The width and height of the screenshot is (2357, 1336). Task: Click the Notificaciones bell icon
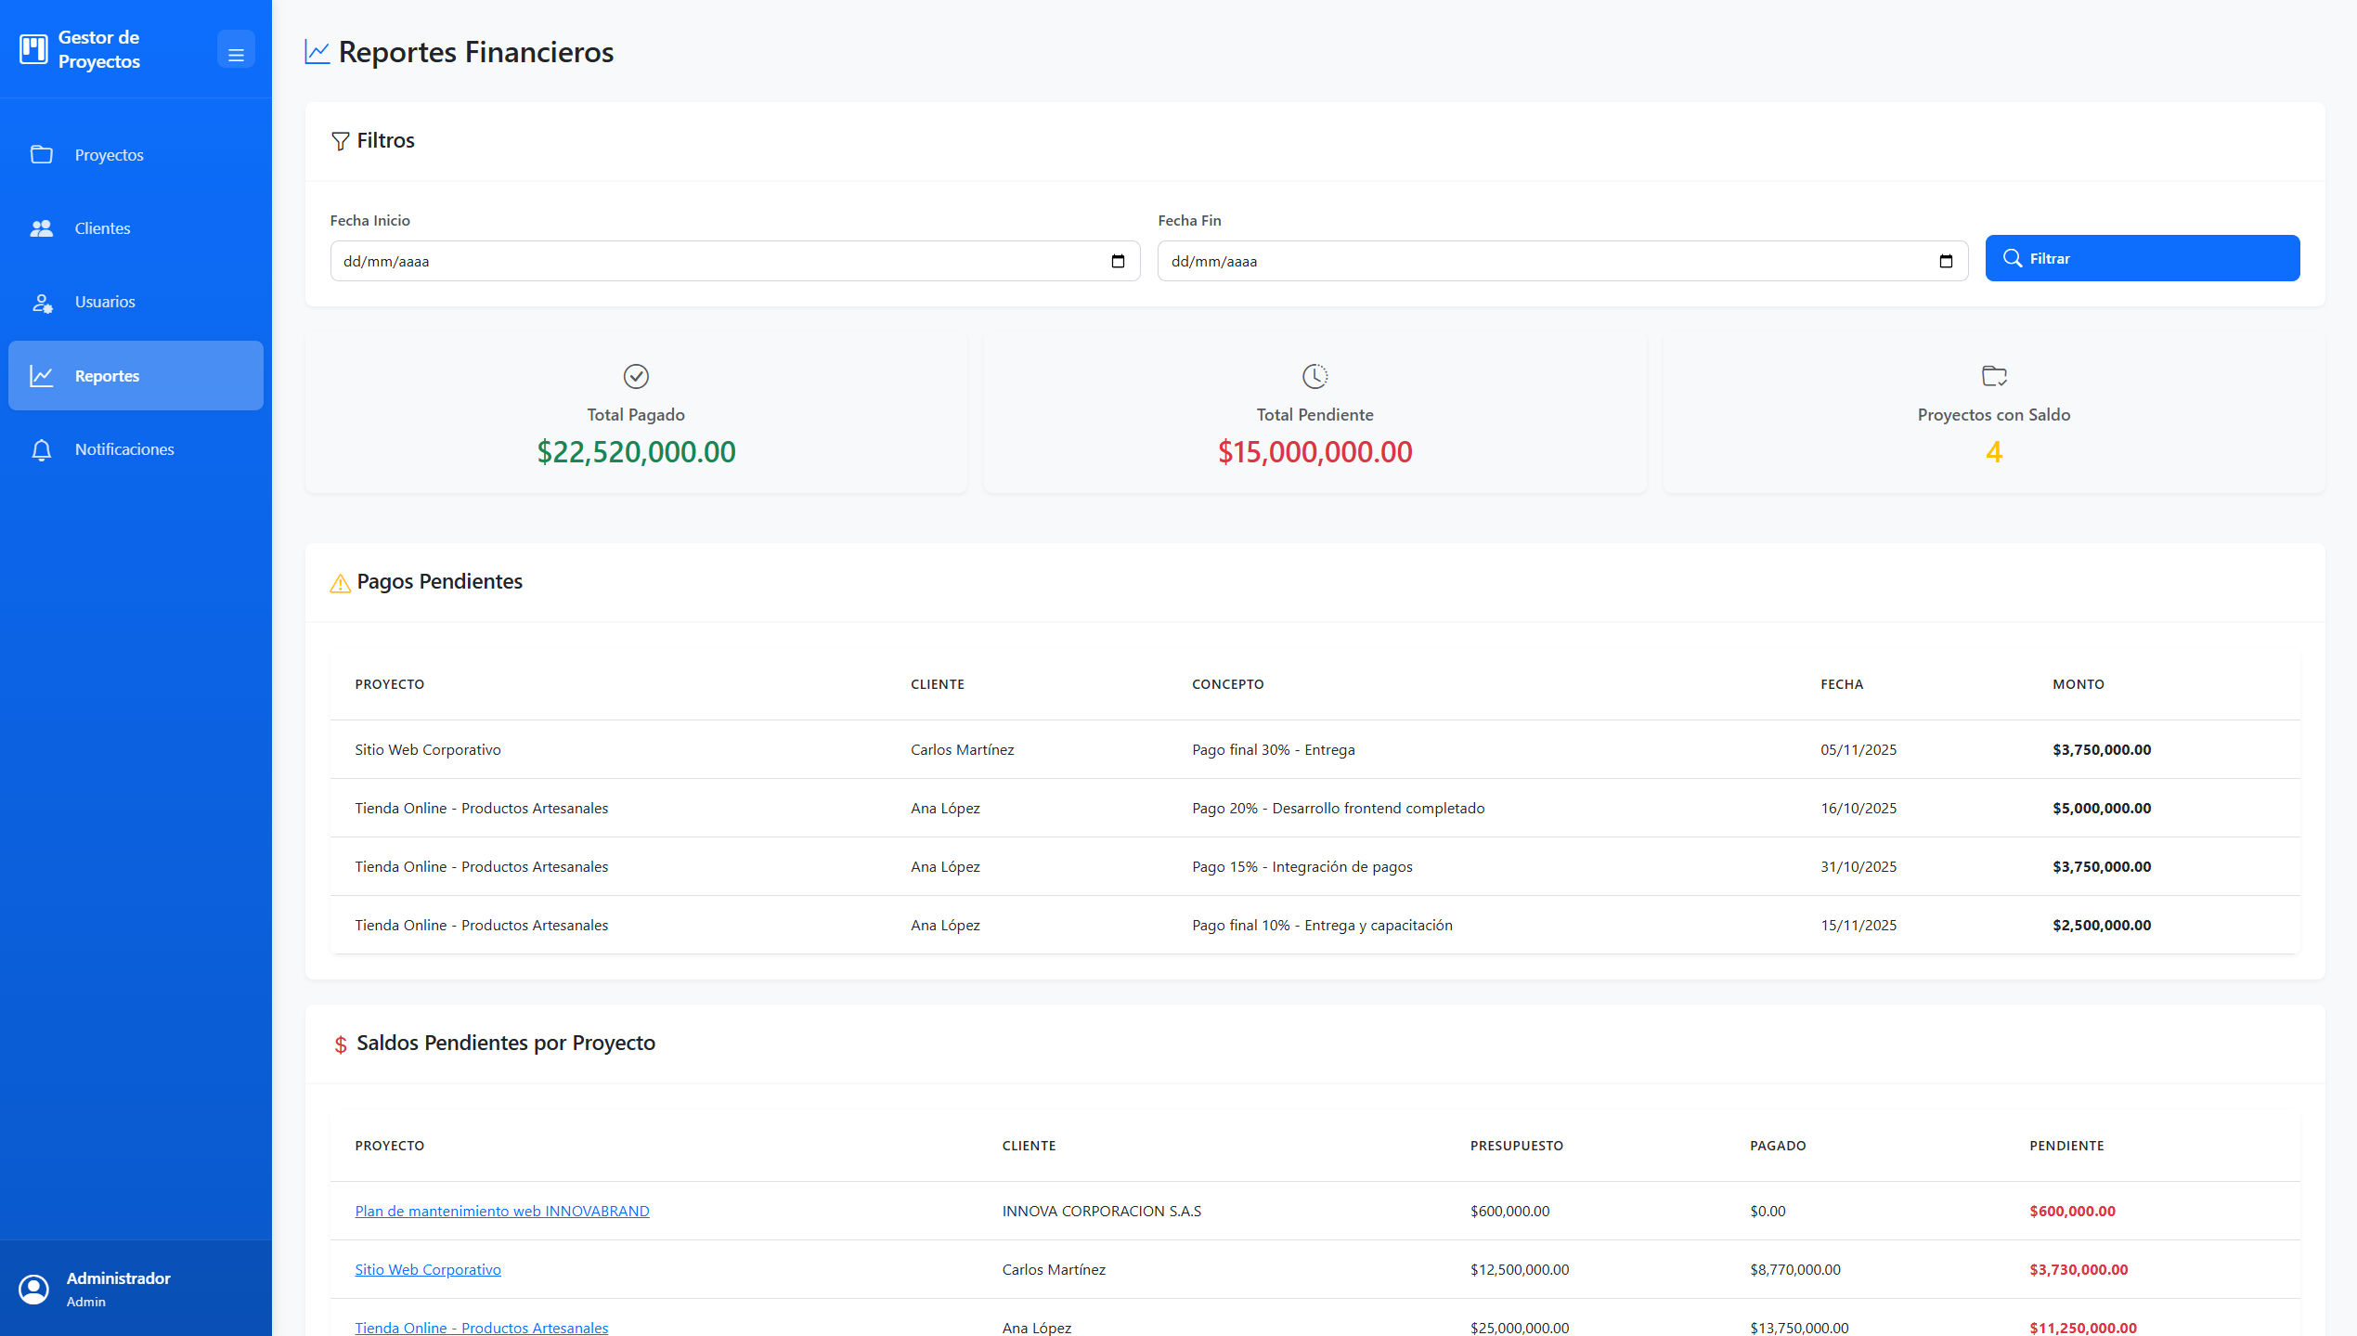point(42,450)
